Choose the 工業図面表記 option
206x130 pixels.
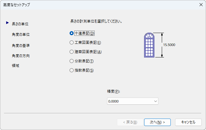click(72, 43)
